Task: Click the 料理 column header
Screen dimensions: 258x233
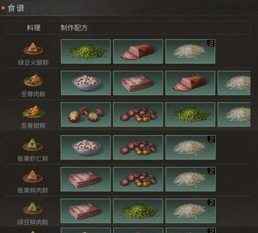Action: pyautogui.click(x=34, y=28)
